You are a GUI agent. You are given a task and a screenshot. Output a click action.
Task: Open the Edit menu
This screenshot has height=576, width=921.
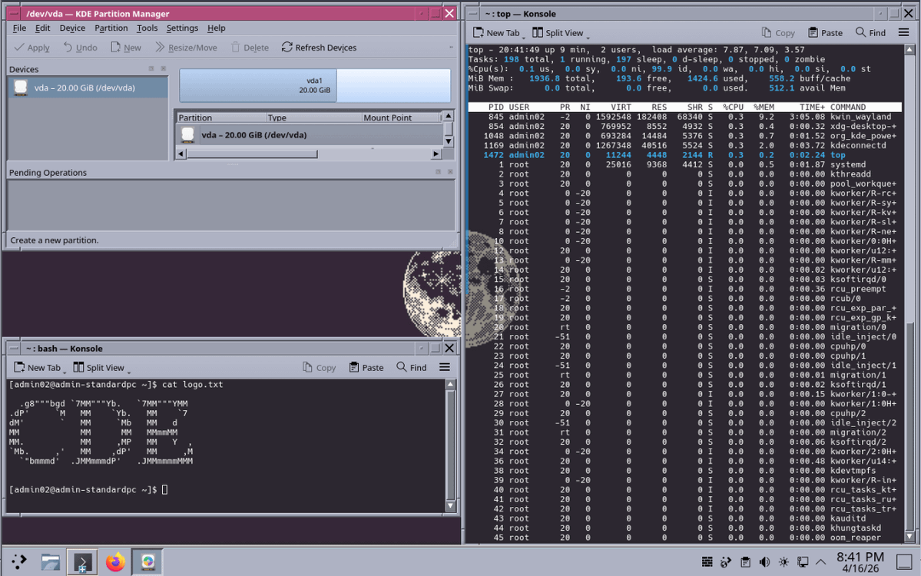42,28
